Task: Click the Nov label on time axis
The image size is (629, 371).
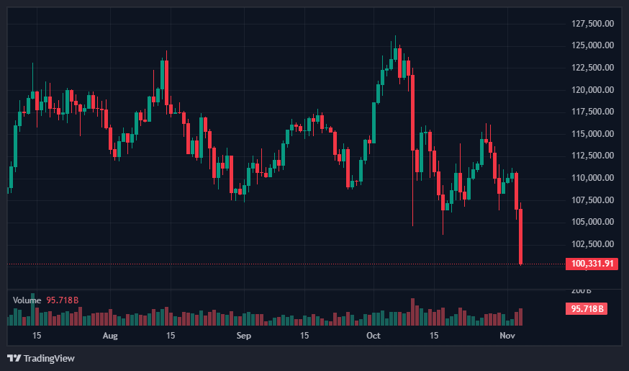Action: 507,336
